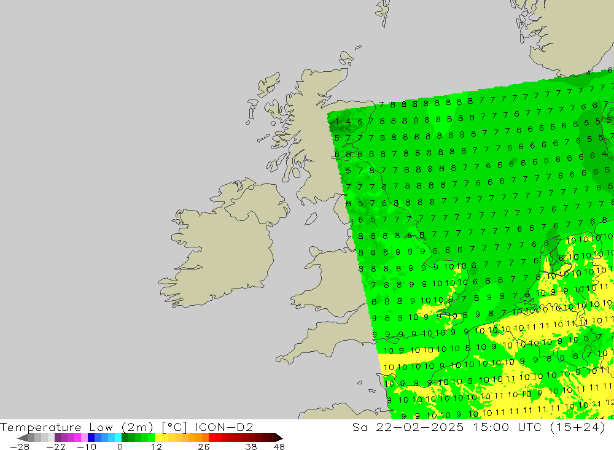This screenshot has height=450, width=614.
Task: Click the '38' legend label
Action: coord(251,447)
